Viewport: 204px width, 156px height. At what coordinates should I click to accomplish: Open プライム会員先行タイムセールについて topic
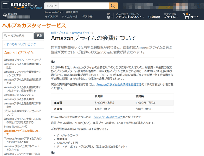pyautogui.click(x=23, y=113)
